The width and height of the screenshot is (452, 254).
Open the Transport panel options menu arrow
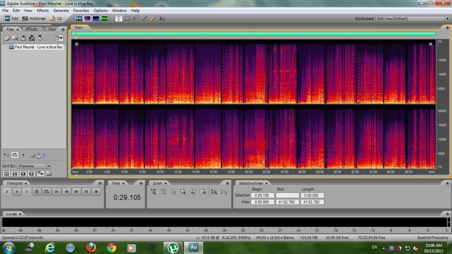click(100, 183)
